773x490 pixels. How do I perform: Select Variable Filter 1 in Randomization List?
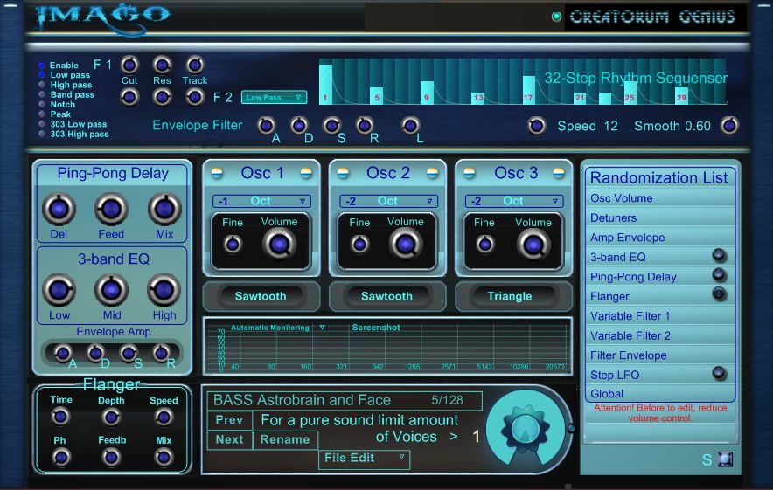point(630,316)
